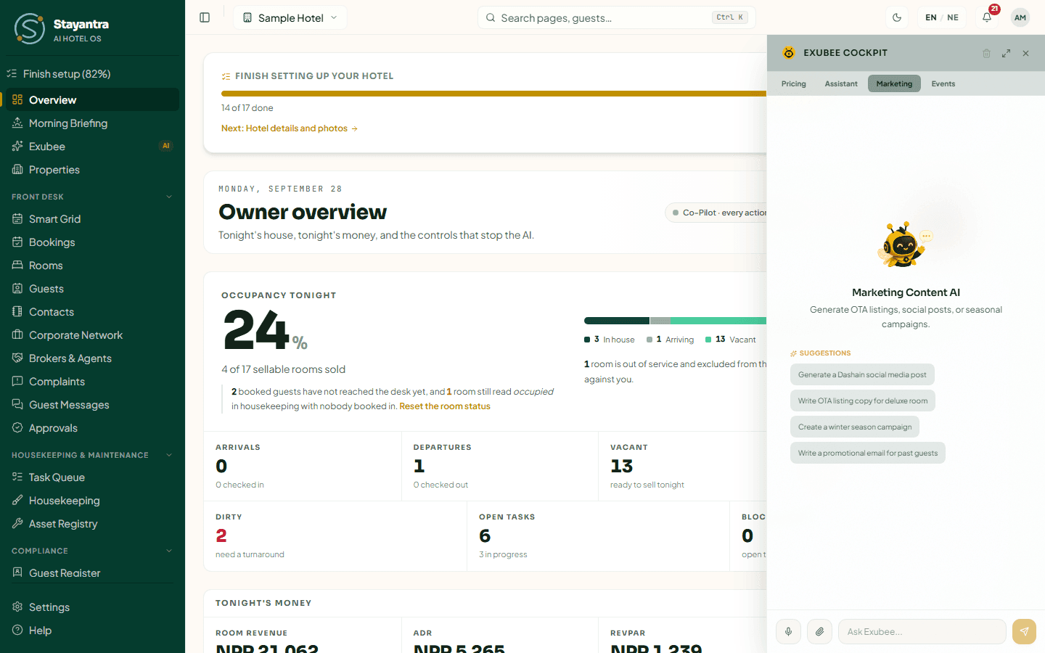Screen dimensions: 1045x653
Task: Open the AM user avatar menu
Action: [1020, 17]
